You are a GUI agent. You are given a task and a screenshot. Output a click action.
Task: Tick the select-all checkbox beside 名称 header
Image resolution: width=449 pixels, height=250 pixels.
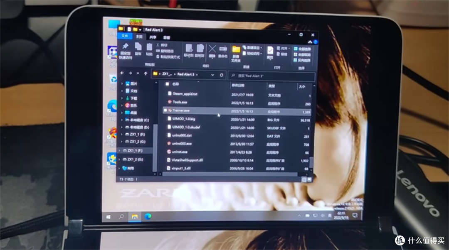(x=167, y=84)
